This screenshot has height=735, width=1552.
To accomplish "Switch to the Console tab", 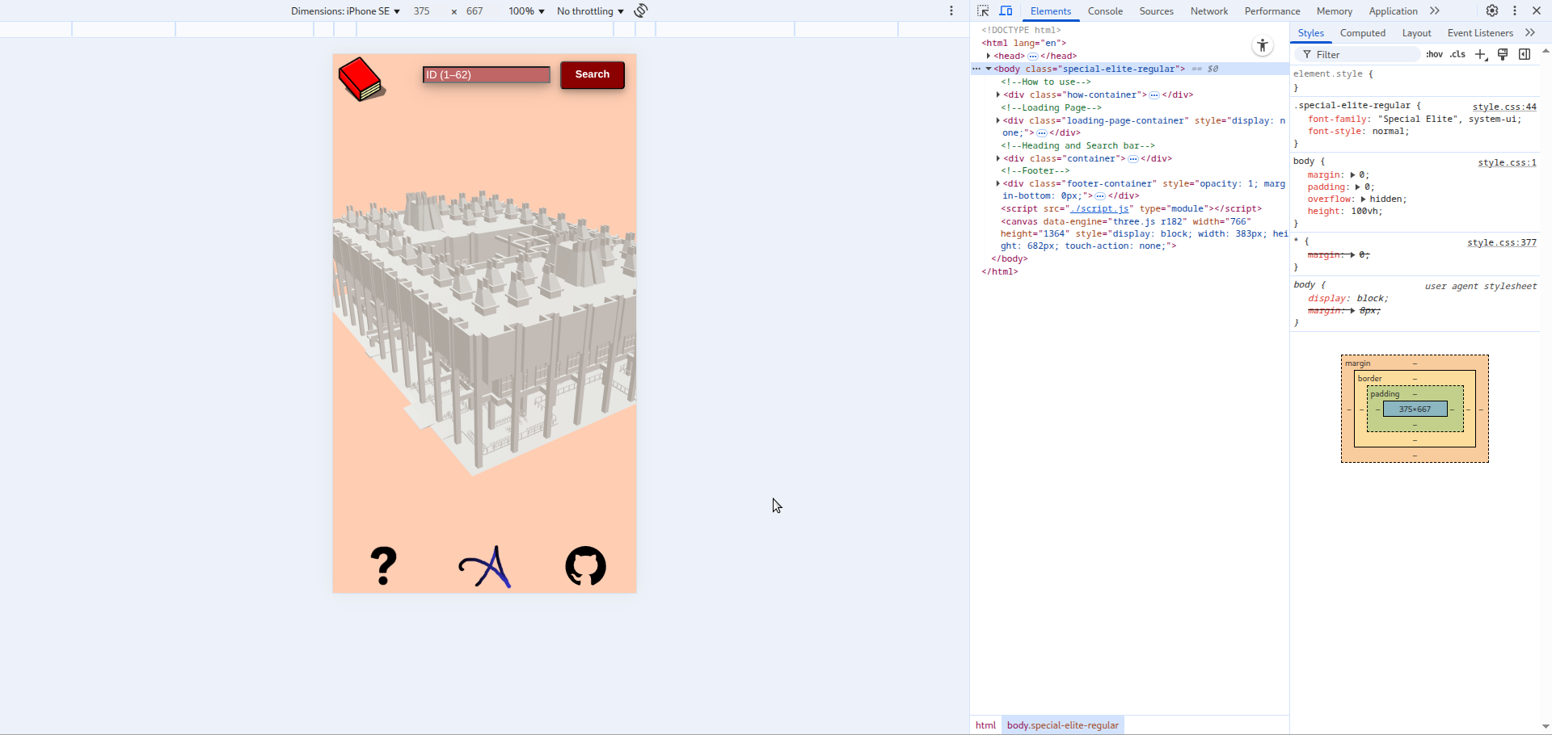I will point(1105,11).
